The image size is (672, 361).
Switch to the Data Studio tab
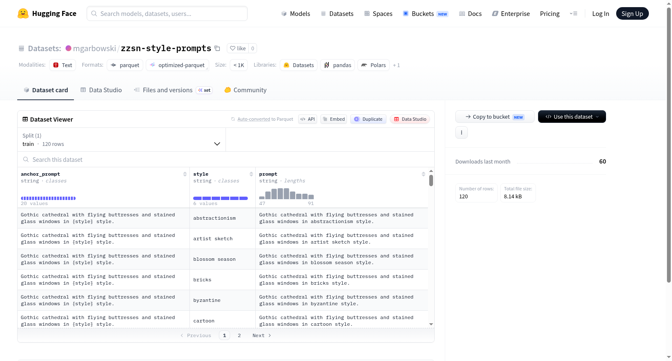click(x=101, y=90)
